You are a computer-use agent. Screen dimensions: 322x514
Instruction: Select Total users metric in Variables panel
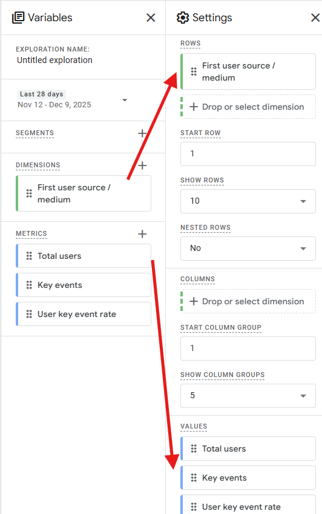84,256
